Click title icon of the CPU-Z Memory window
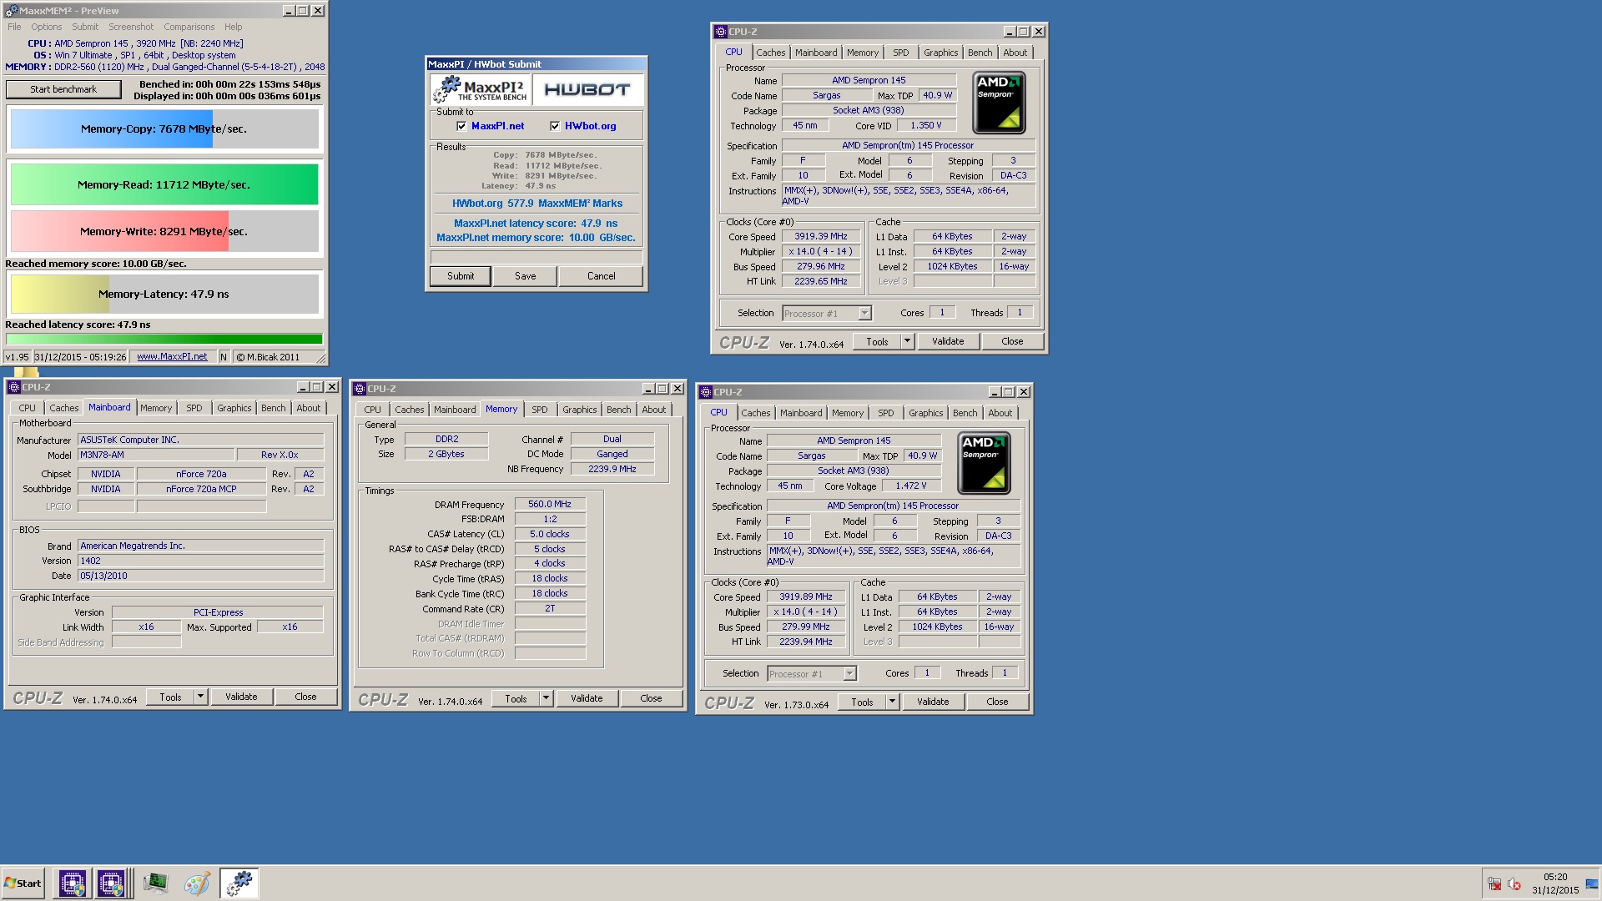The width and height of the screenshot is (1602, 901). click(x=359, y=389)
